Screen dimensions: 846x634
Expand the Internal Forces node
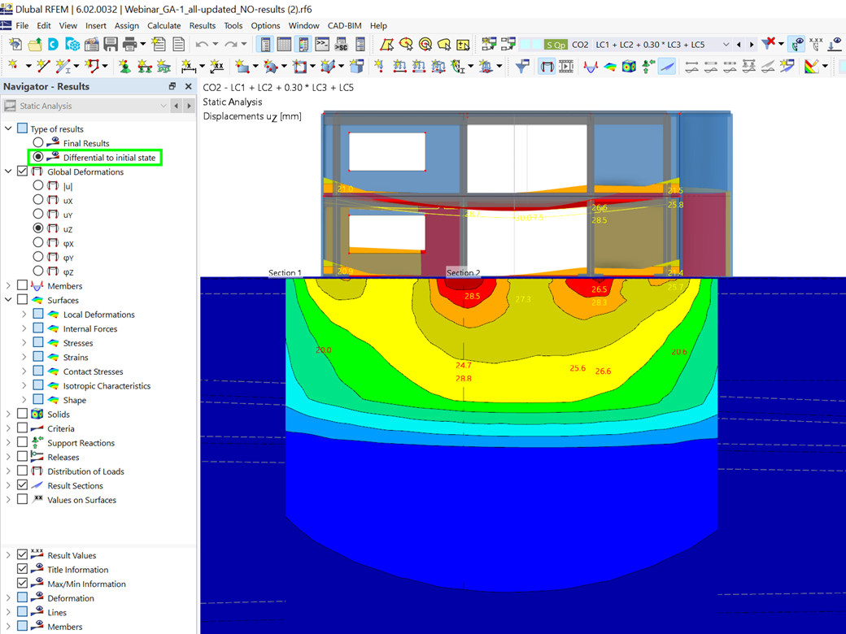tap(24, 328)
